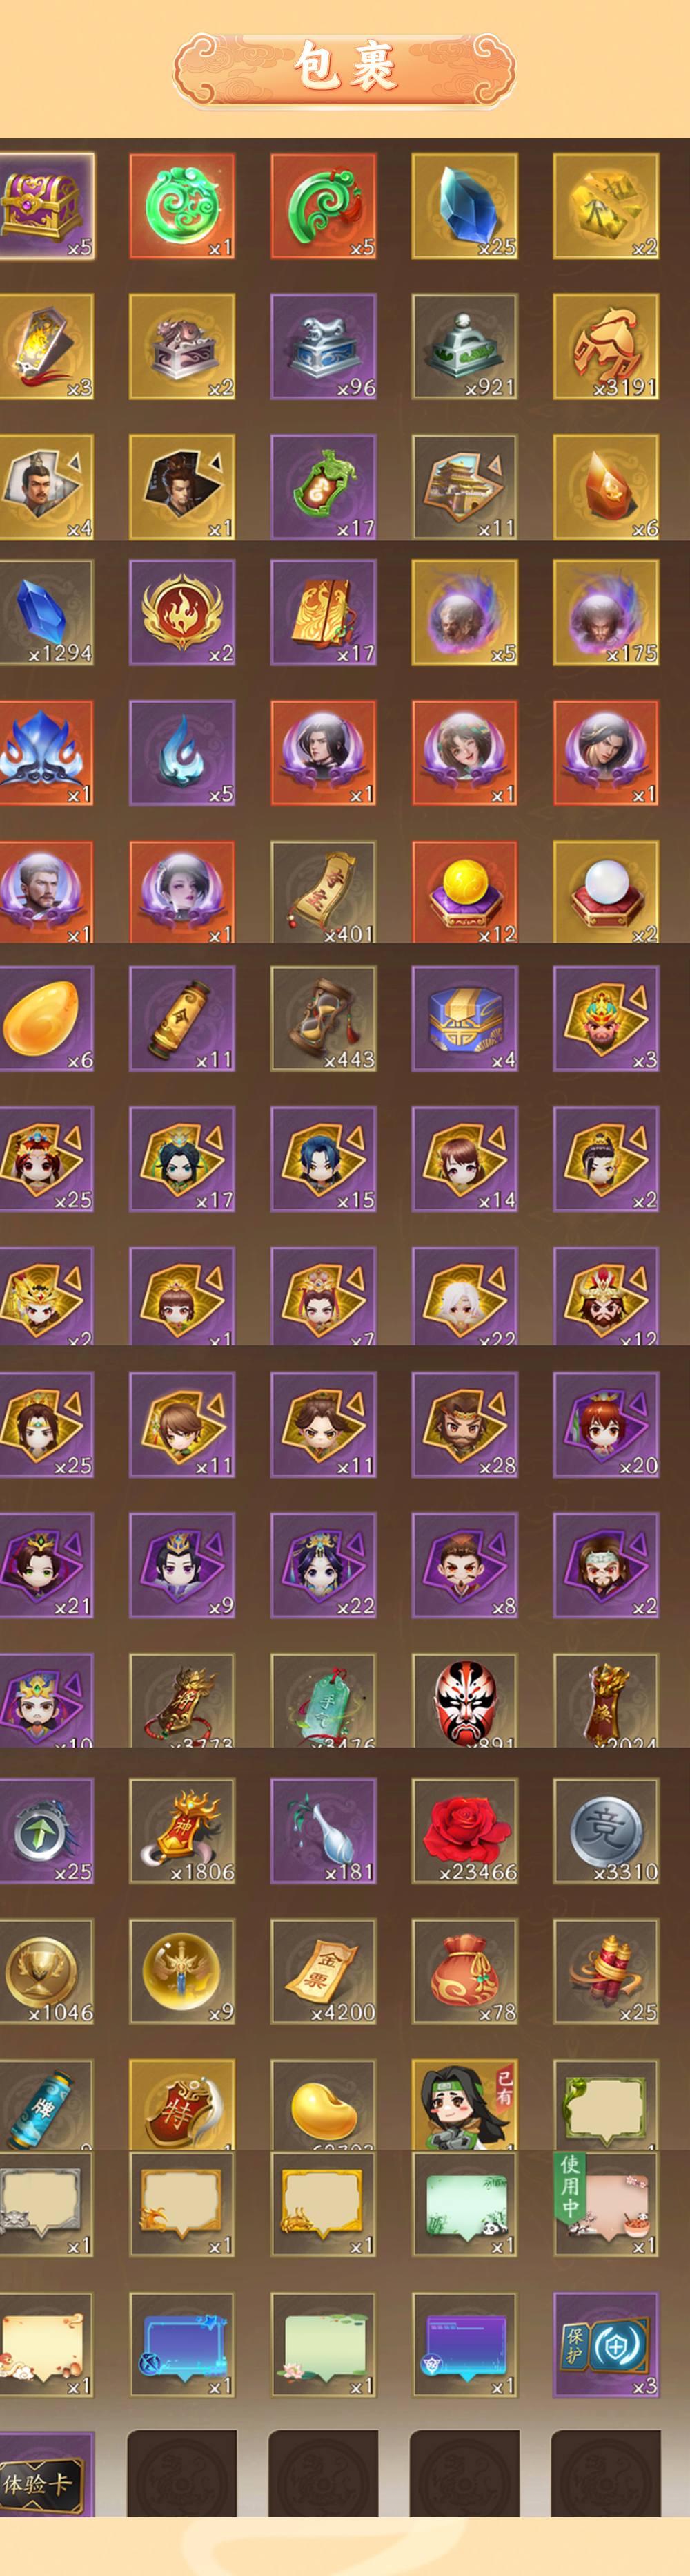The image size is (690, 2576).
Task: Choose the golden horse x3191 item
Action: [606, 346]
